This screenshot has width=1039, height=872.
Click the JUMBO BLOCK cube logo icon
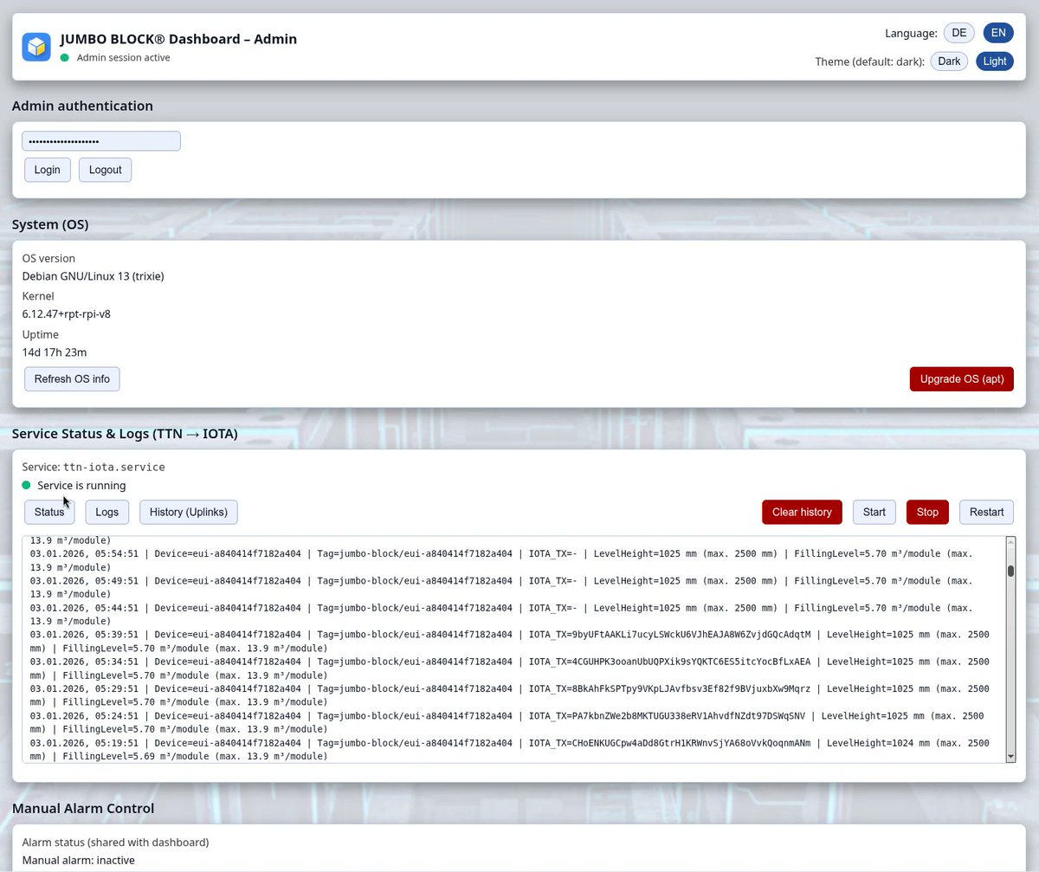(36, 47)
